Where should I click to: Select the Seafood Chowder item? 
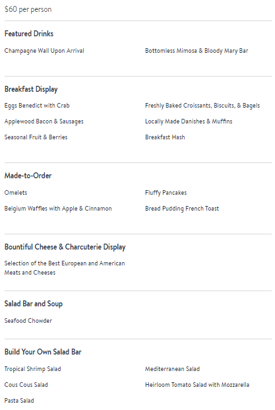pos(28,321)
